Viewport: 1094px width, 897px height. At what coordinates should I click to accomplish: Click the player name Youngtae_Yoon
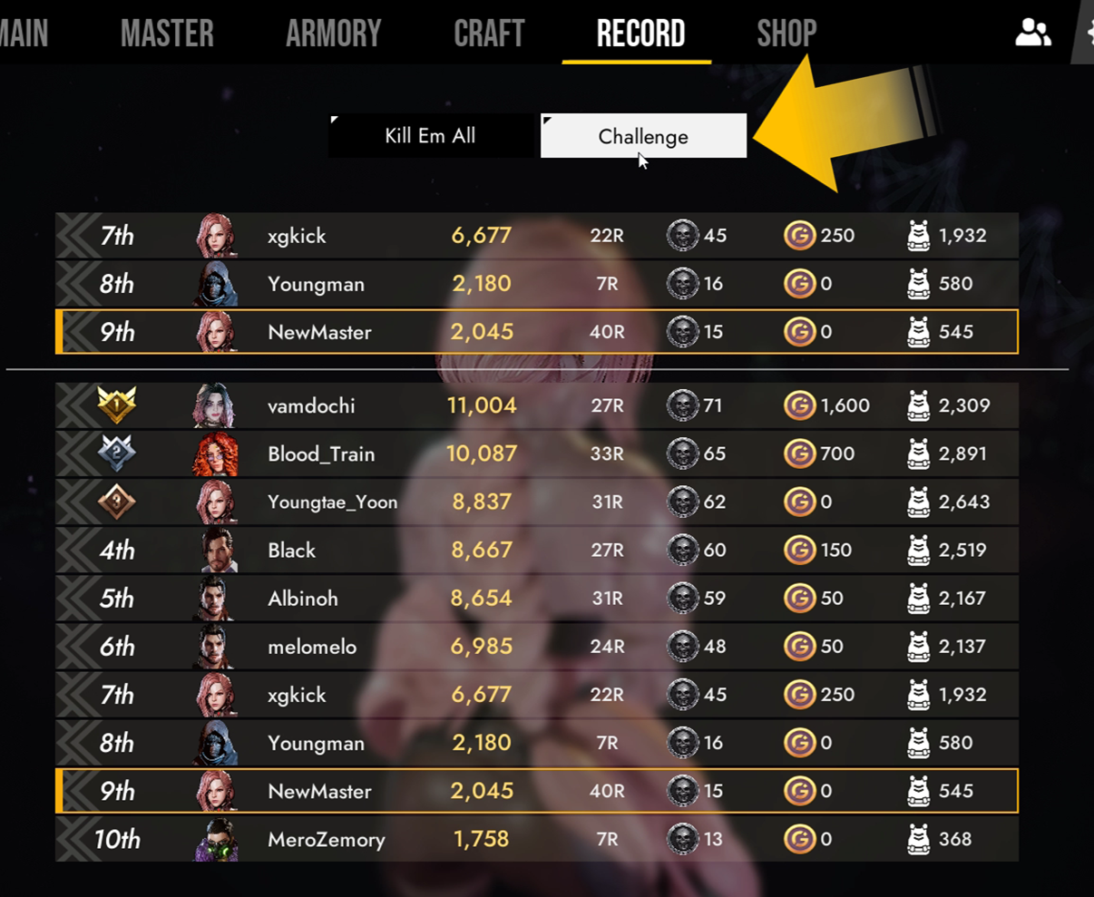pos(332,502)
